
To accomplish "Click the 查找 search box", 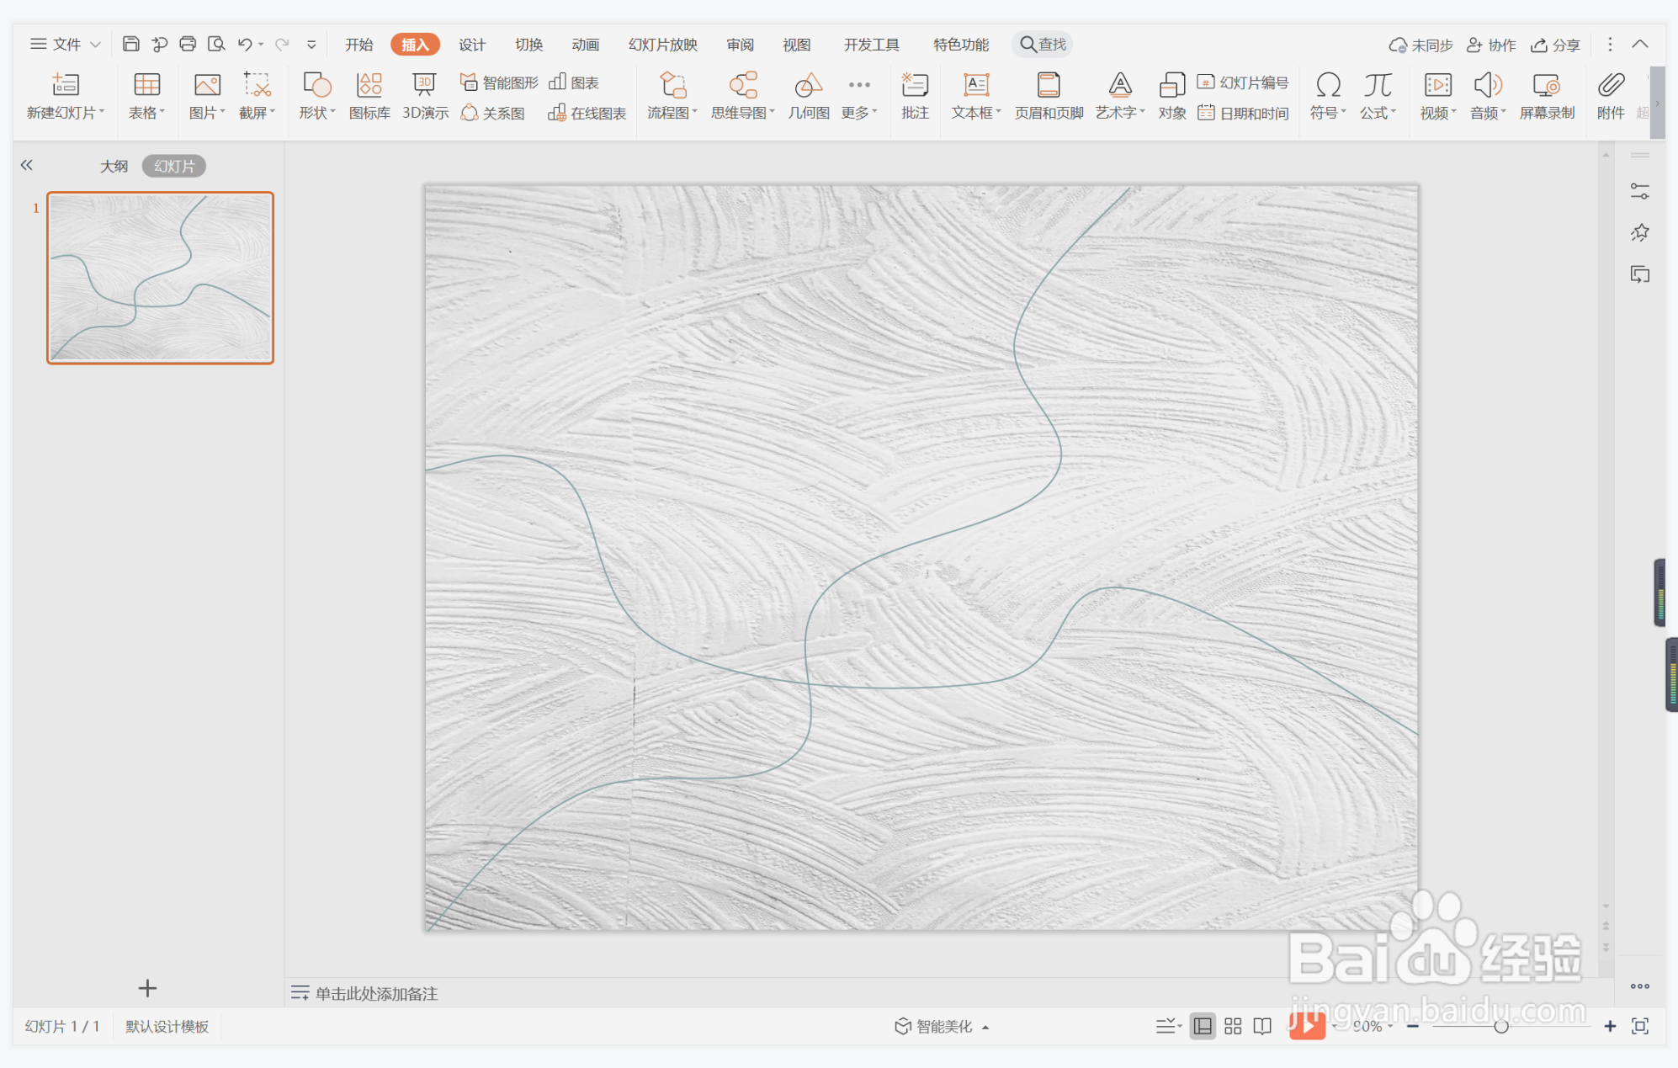I will click(x=1043, y=44).
